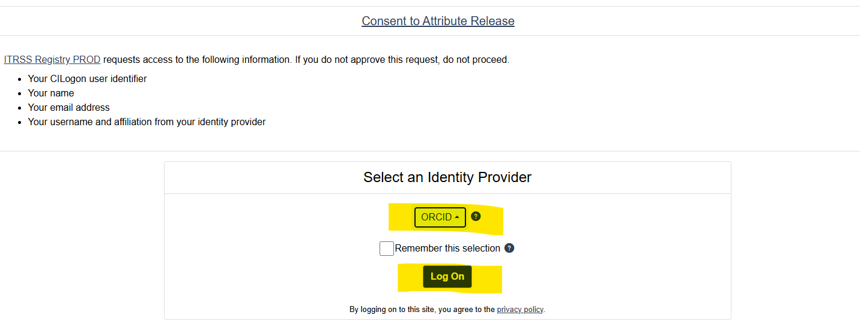Image resolution: width=860 pixels, height=330 pixels.
Task: Click the caret arrow on ORCID selector
Action: pyautogui.click(x=457, y=217)
